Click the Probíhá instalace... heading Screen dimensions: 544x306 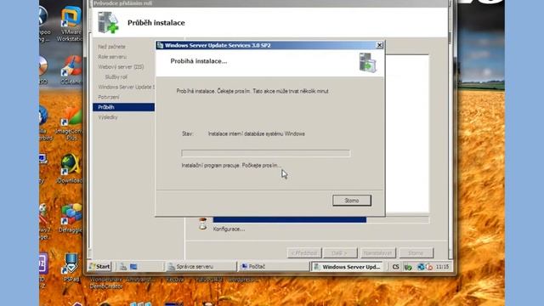click(198, 61)
